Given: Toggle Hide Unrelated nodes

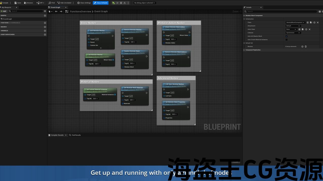Looking at the screenshot, I should pos(64,3).
